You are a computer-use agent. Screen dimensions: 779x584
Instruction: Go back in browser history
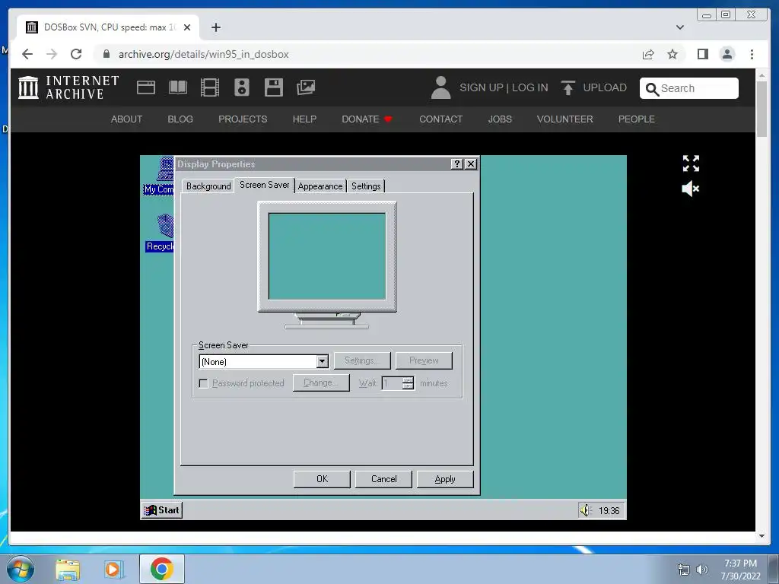tap(27, 54)
